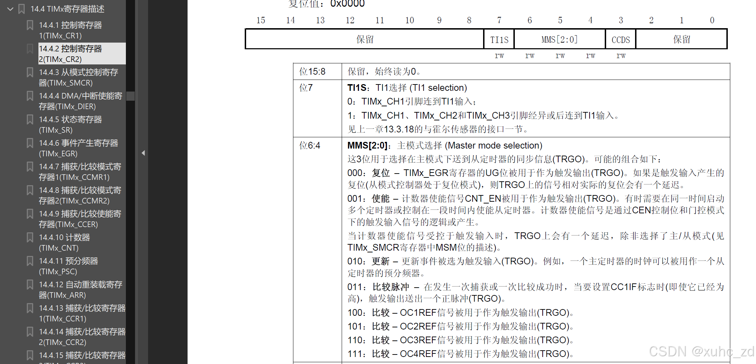The image size is (756, 364).
Task: Open bookmark 14.4.11 预分频器(TIMx_PSC)
Action: click(68, 266)
